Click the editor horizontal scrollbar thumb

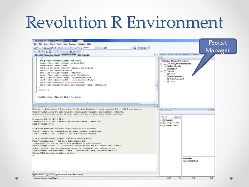[x=87, y=103]
